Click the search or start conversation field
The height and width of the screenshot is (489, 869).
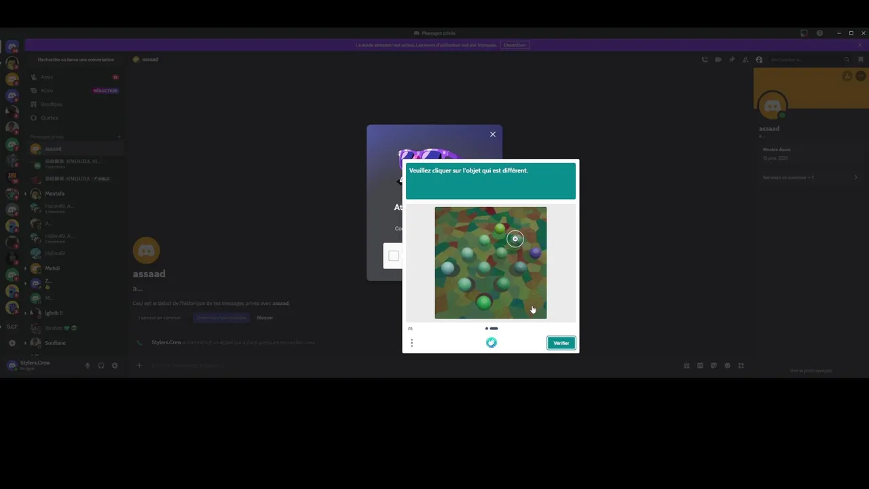click(x=76, y=60)
